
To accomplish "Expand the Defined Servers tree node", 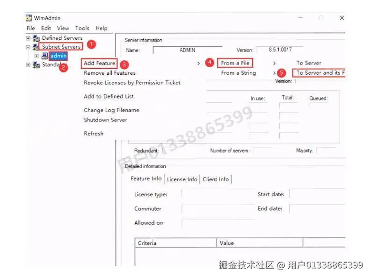I will pos(28,38).
